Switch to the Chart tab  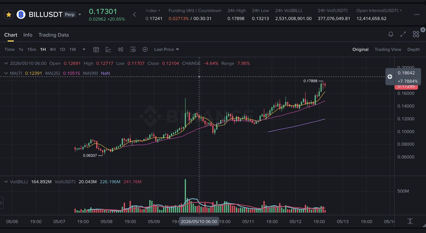coord(11,35)
